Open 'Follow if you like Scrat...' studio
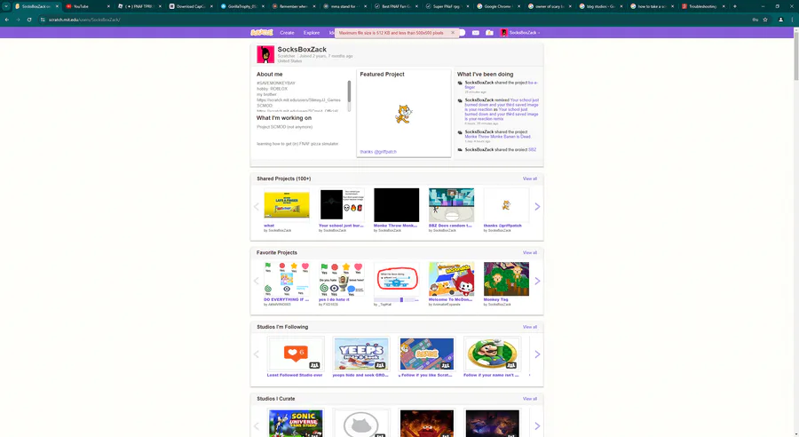The width and height of the screenshot is (799, 437). [x=426, y=354]
